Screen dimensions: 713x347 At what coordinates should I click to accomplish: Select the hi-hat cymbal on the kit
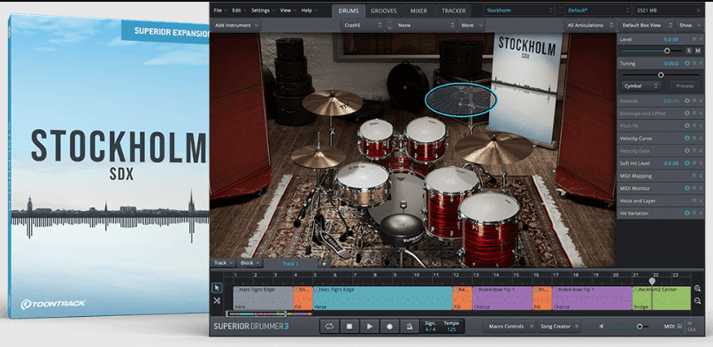318,157
